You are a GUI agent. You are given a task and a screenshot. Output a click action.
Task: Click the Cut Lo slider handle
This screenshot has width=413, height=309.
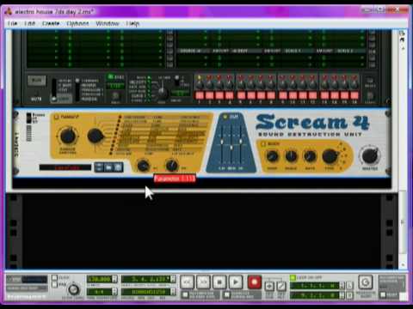[221, 142]
